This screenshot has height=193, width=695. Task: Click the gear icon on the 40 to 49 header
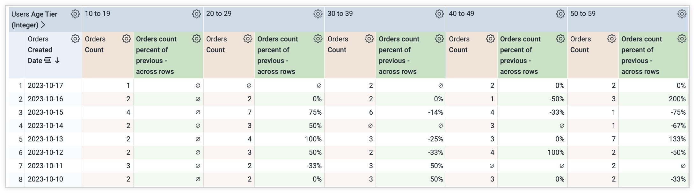[x=561, y=14]
